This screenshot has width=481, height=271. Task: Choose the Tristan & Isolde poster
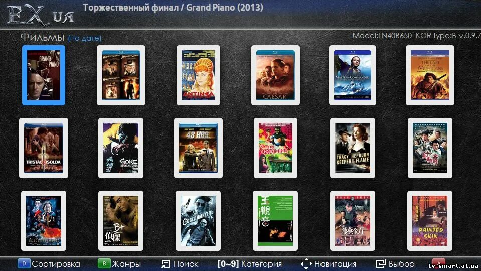coord(44,148)
